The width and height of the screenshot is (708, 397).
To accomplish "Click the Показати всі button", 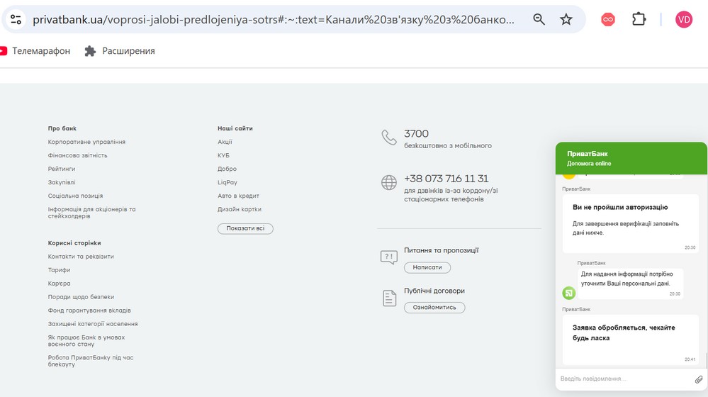I will click(x=245, y=228).
